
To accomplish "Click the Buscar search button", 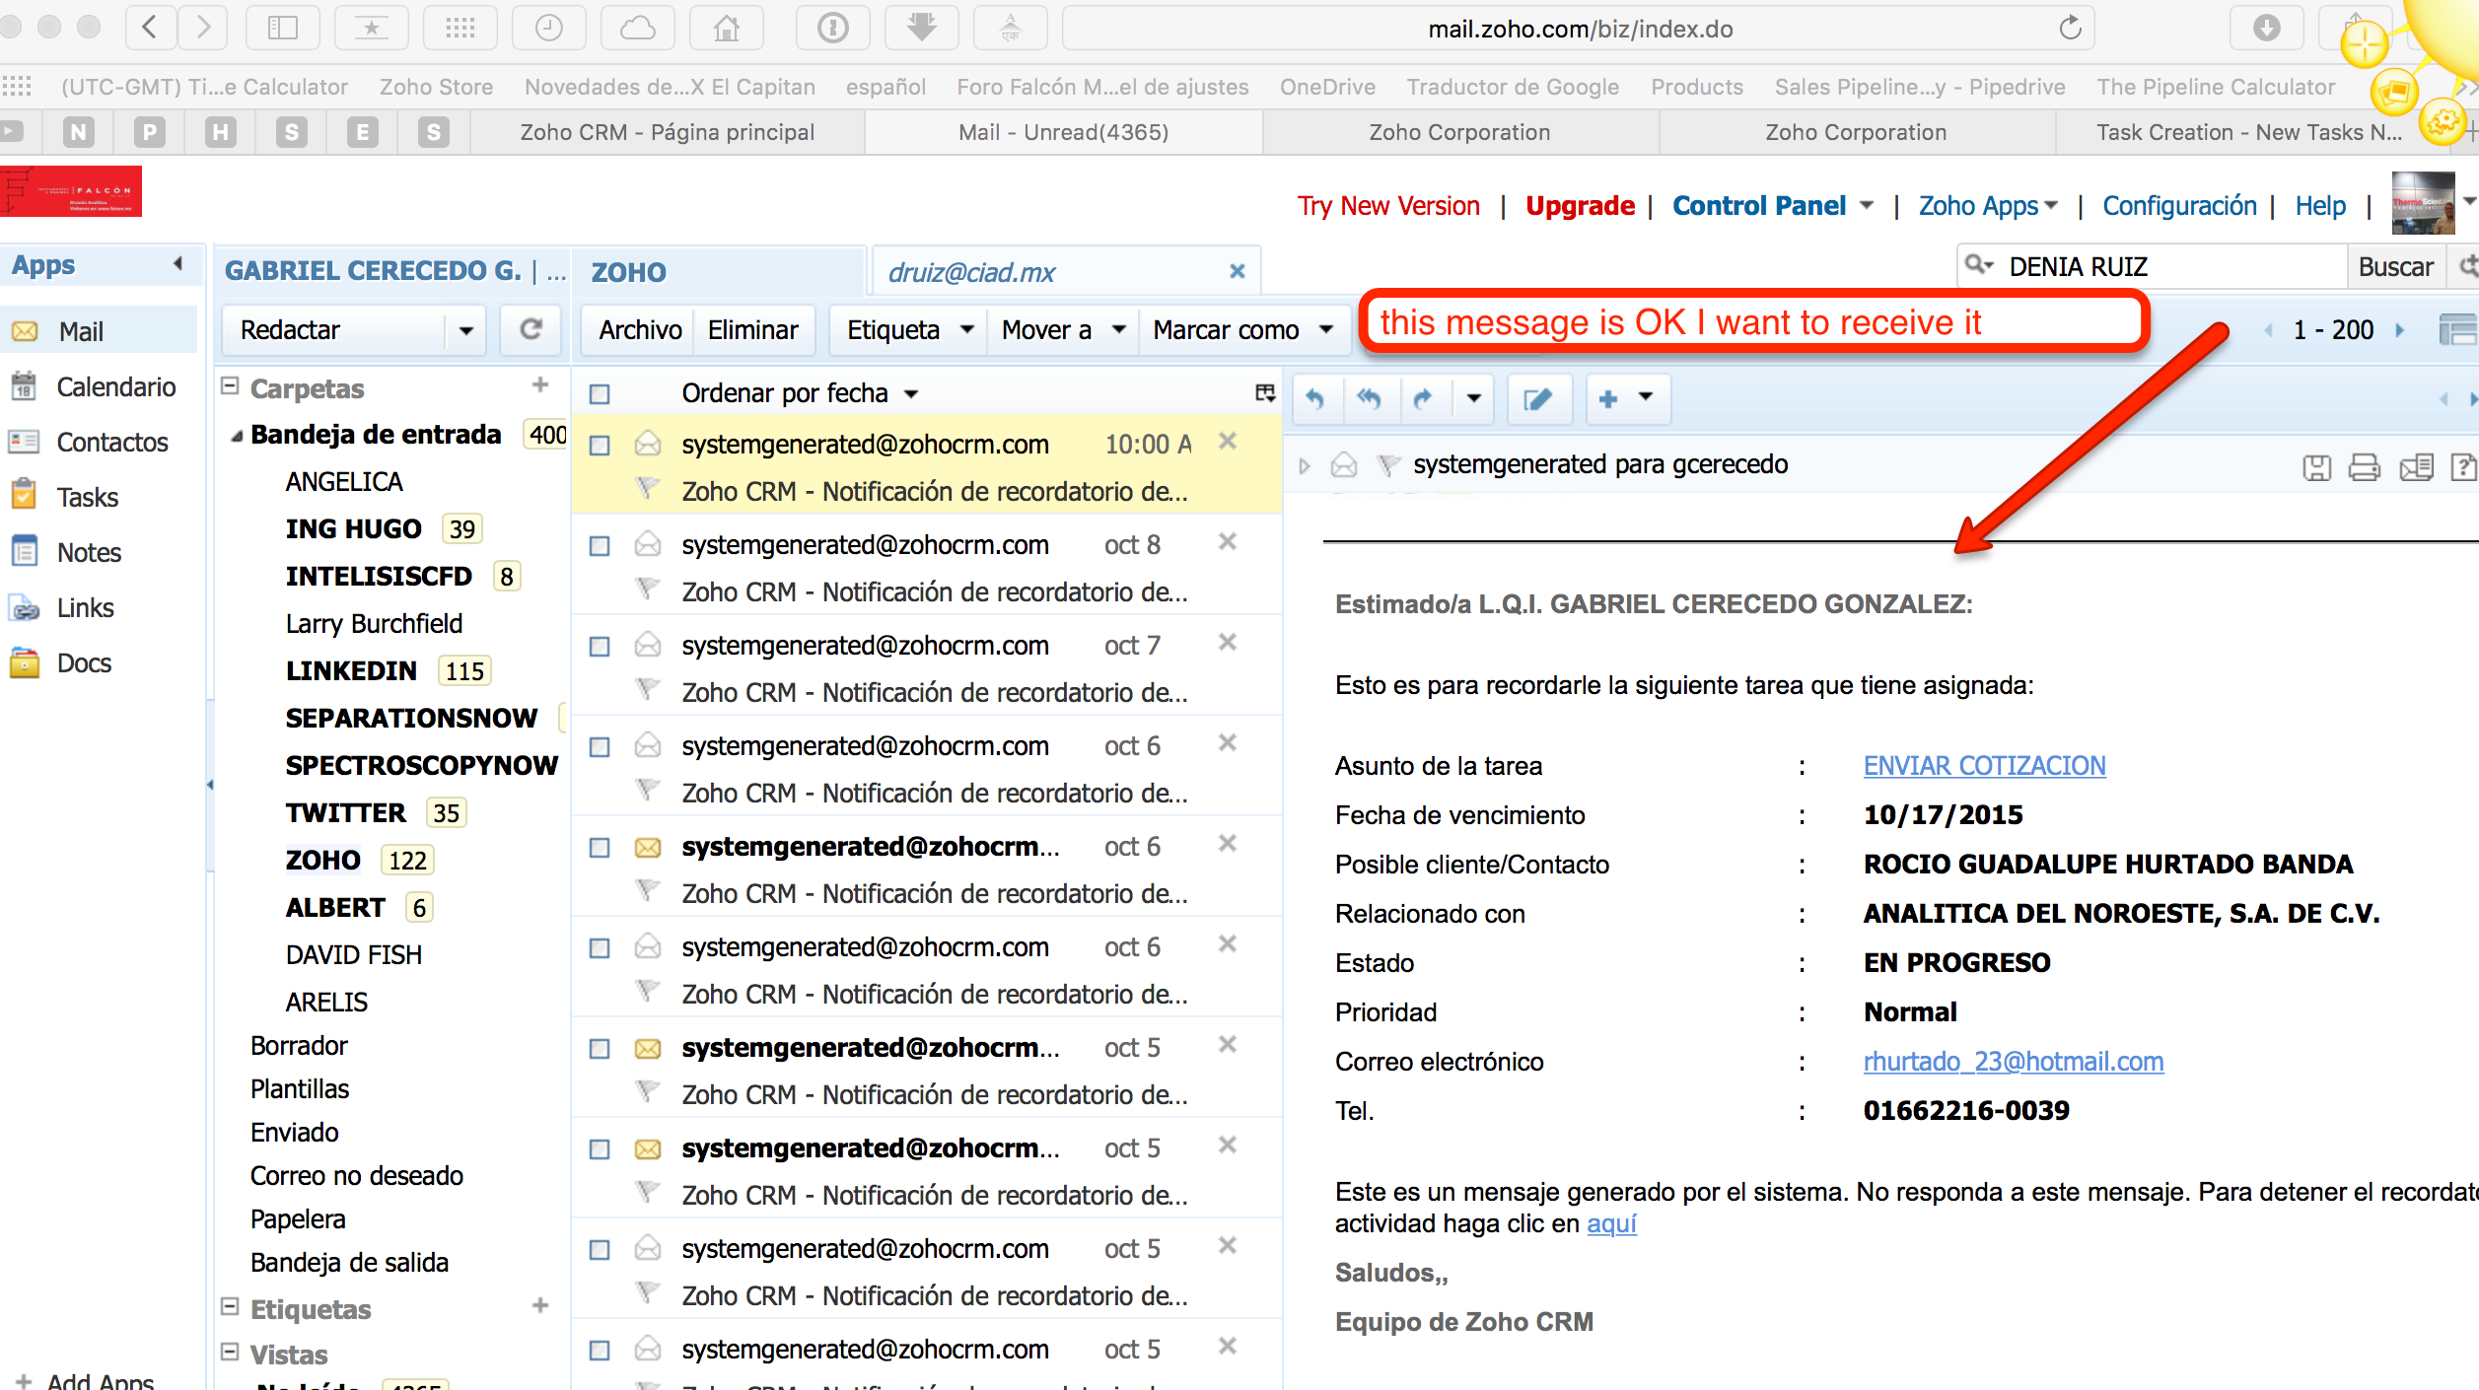I will [2395, 267].
